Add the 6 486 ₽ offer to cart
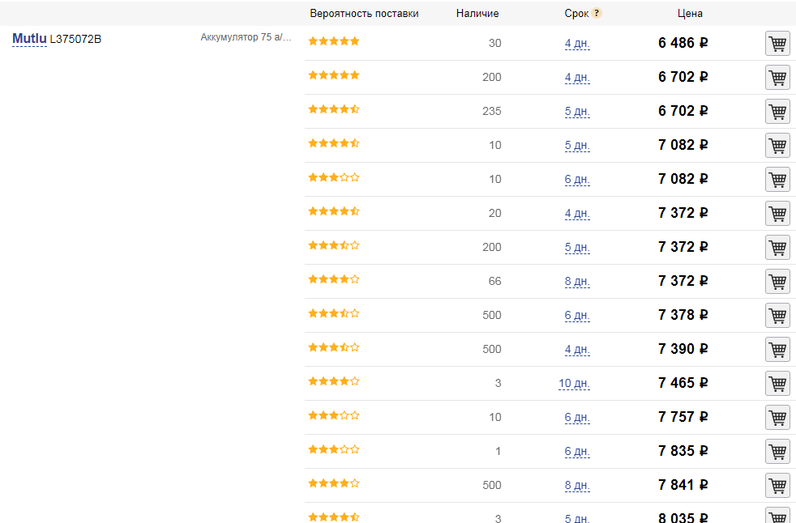 coord(777,44)
